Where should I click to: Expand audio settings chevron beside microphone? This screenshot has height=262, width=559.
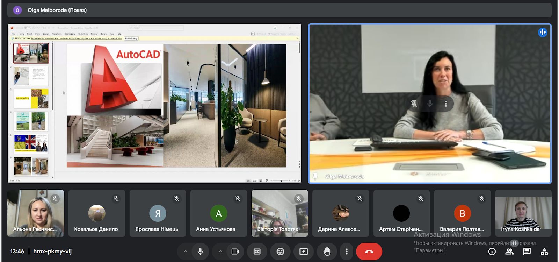point(186,252)
